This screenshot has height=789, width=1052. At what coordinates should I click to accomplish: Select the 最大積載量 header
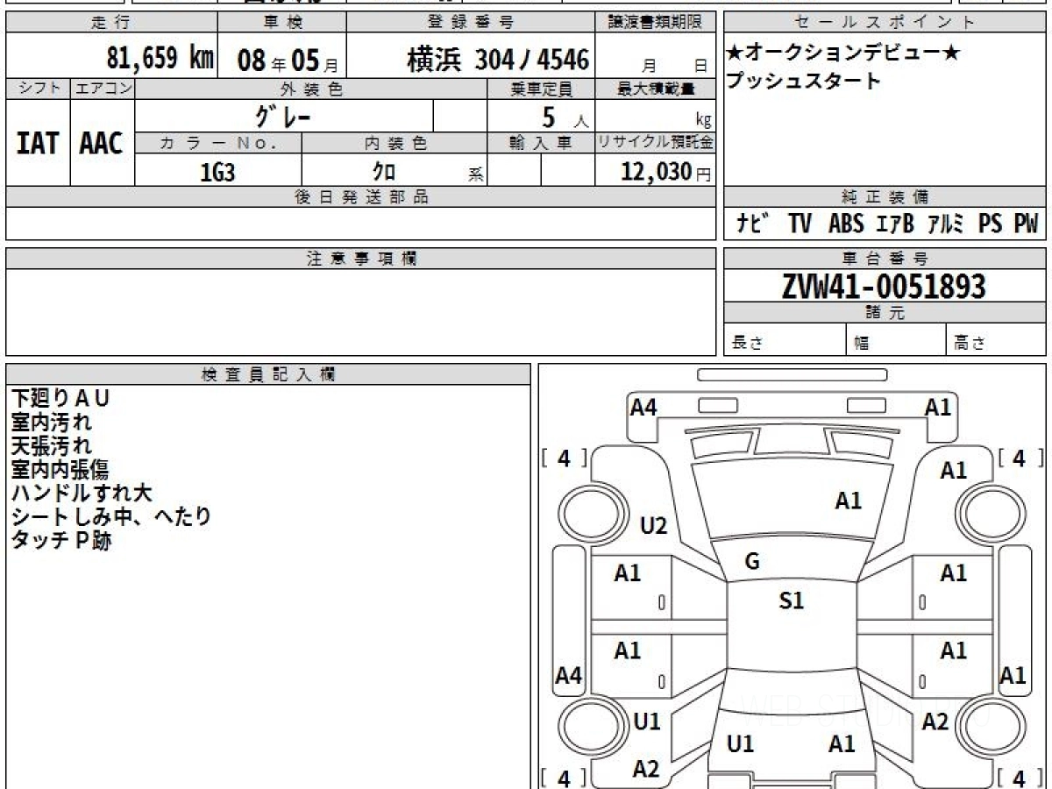click(656, 89)
